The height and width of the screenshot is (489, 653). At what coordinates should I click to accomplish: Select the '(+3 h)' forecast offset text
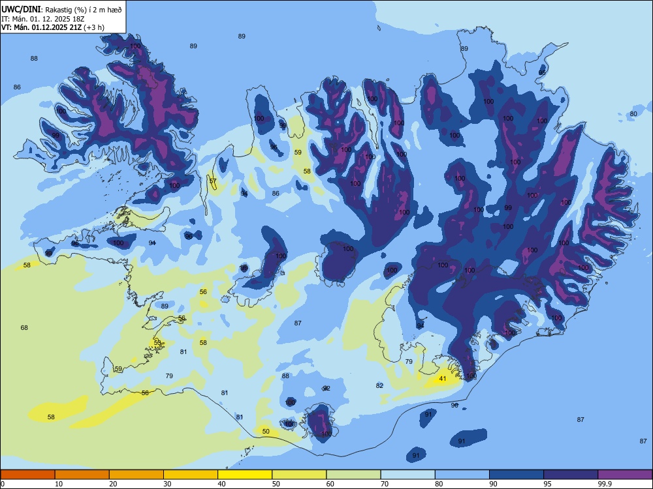pos(94,27)
